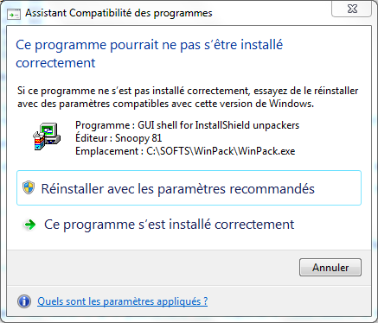Screen dimensions: 378x323
Task: Click the empty gray area left of Annuler
Action: (153, 268)
